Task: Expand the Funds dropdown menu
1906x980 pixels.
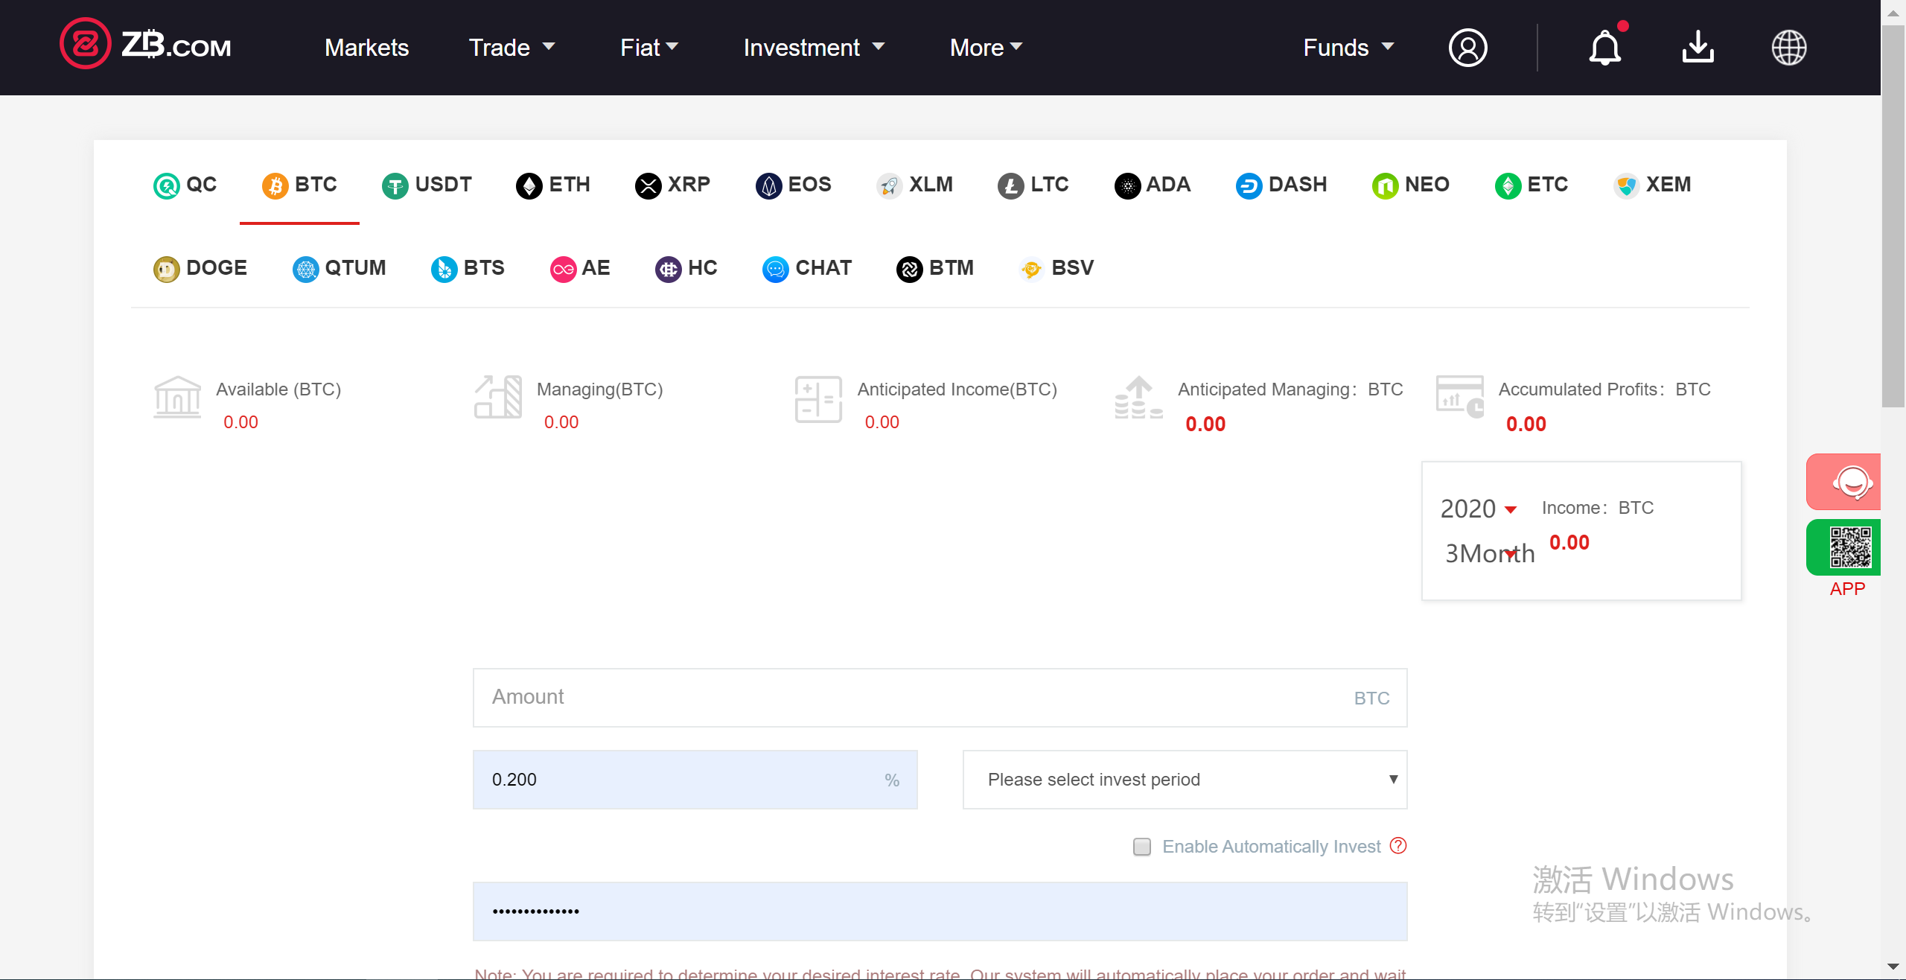Action: pyautogui.click(x=1348, y=48)
